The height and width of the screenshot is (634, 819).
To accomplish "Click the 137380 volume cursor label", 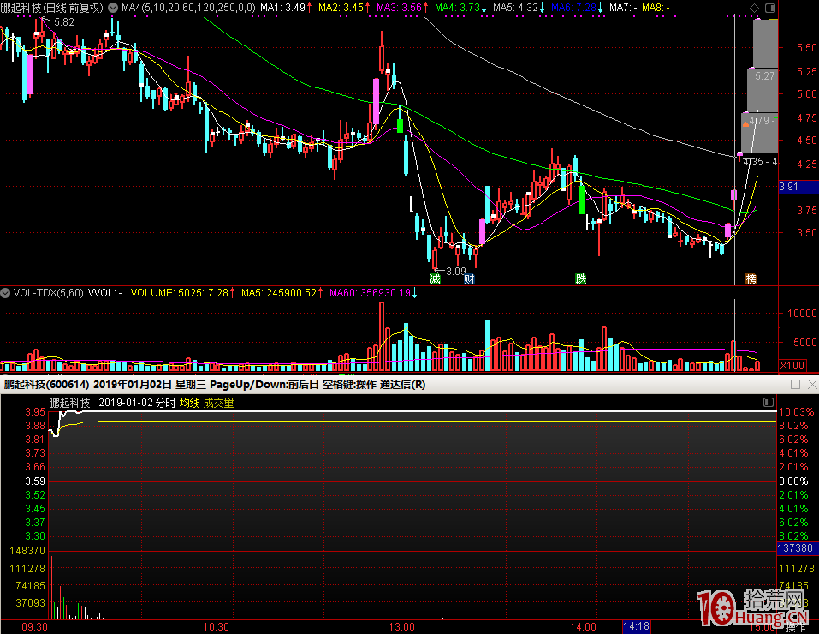I will click(x=793, y=547).
